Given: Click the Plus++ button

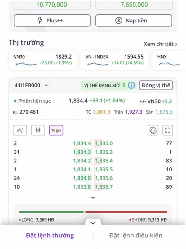Looking at the screenshot, I should tap(52, 21).
